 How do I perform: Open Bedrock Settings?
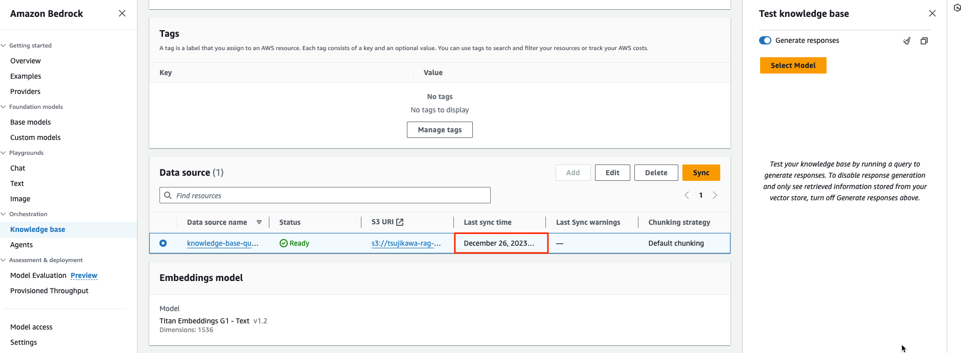coord(24,342)
